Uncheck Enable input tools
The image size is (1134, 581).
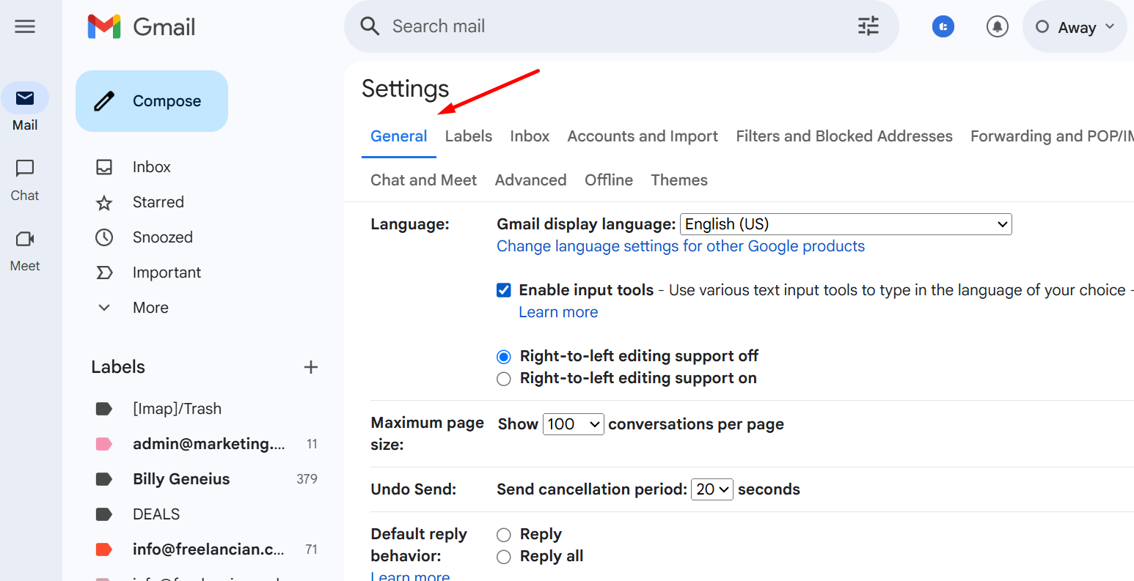pyautogui.click(x=504, y=289)
